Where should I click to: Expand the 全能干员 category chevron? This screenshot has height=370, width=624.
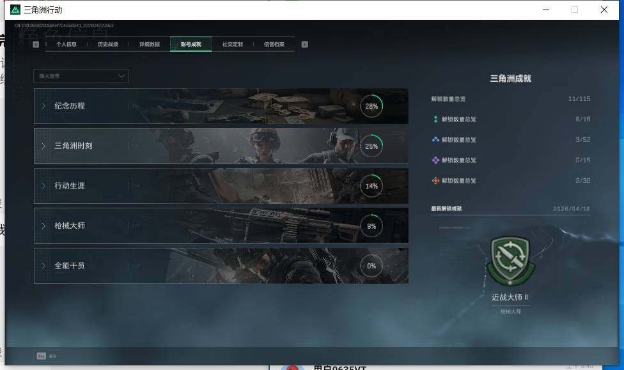[x=43, y=265]
